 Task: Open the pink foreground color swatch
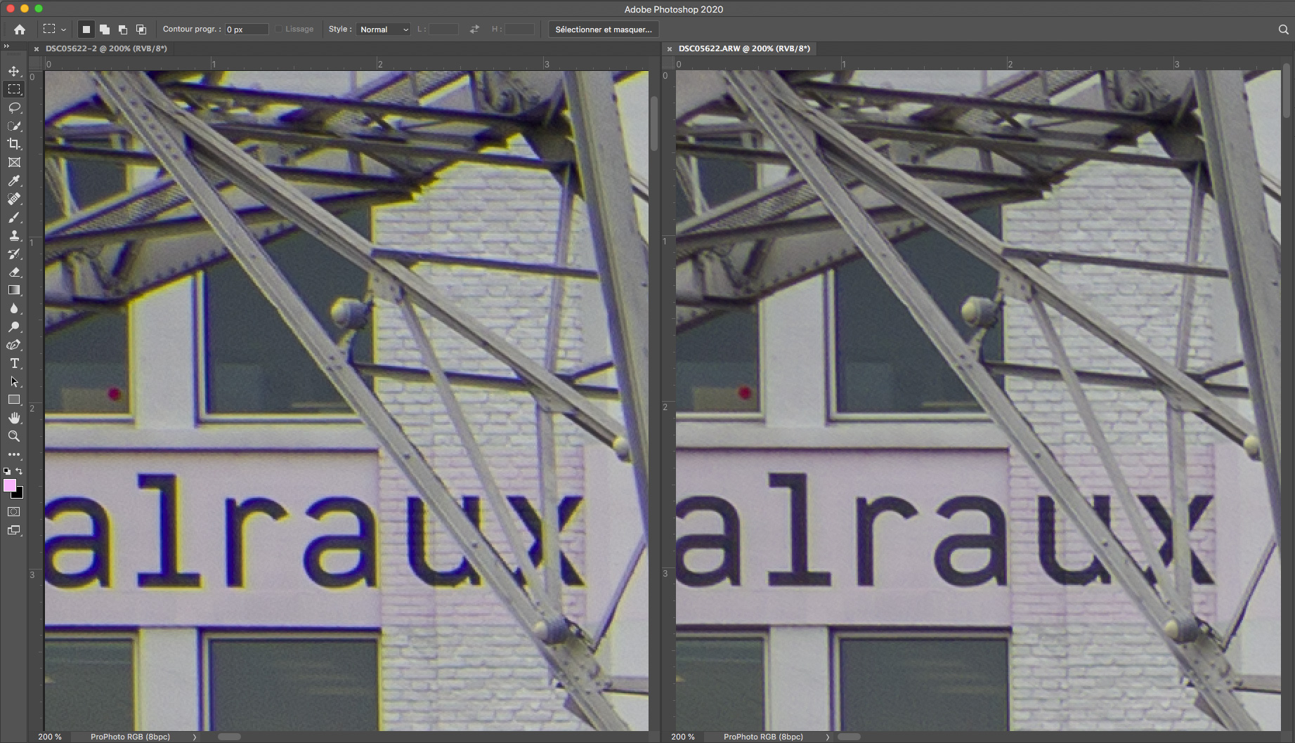tap(10, 485)
